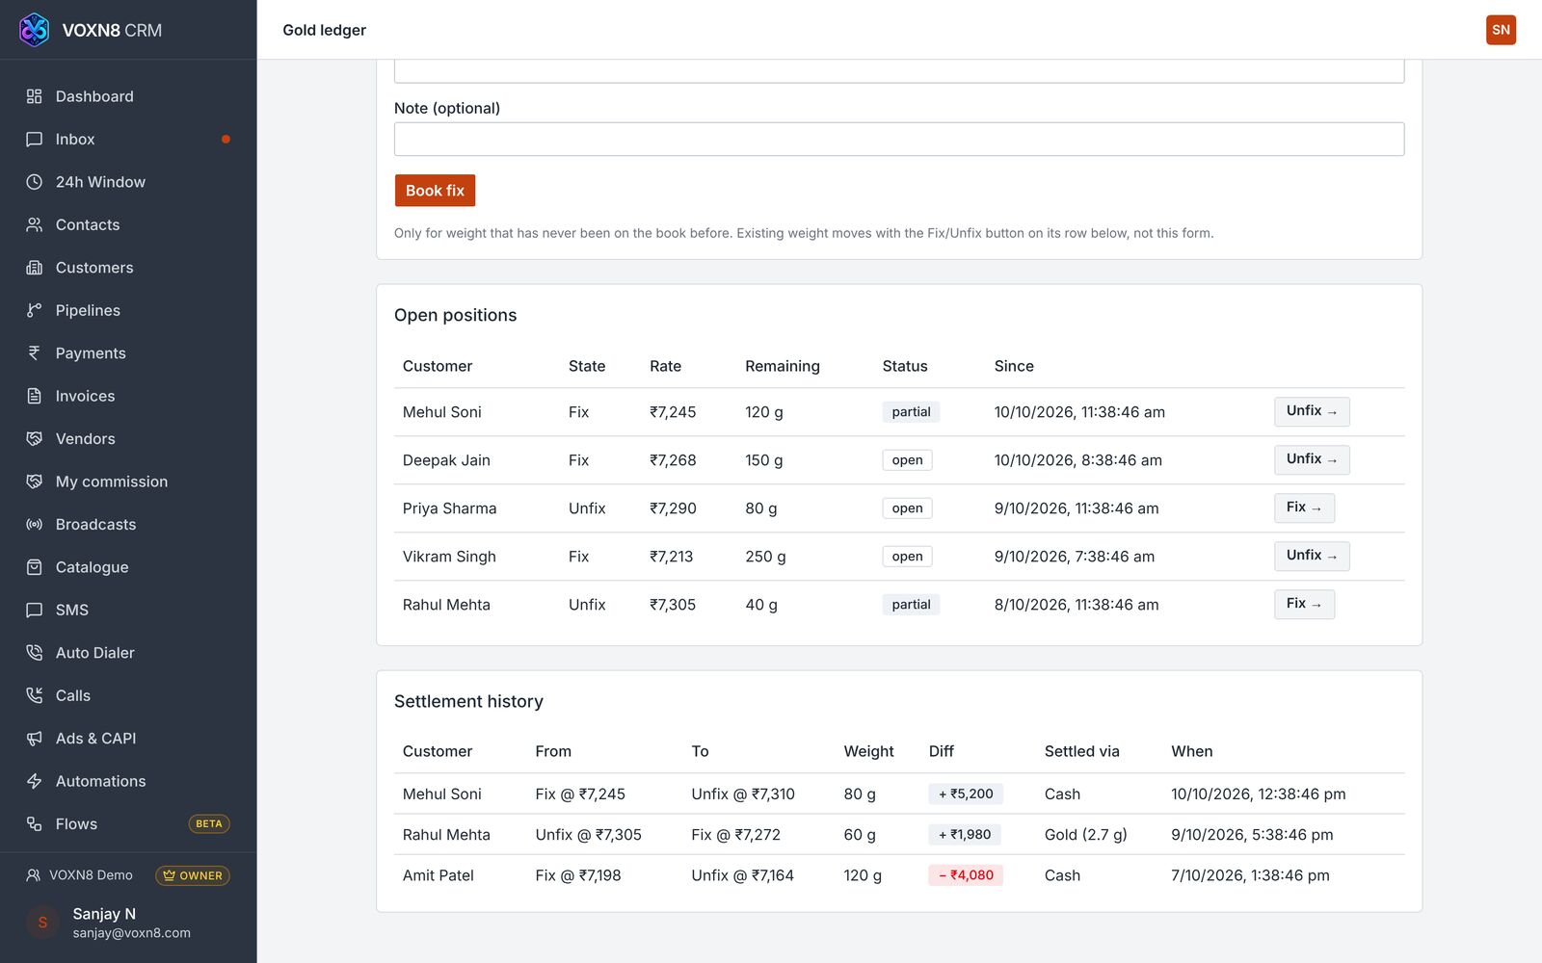This screenshot has width=1542, height=963.
Task: Open the 24h Window clock icon
Action: 35,182
